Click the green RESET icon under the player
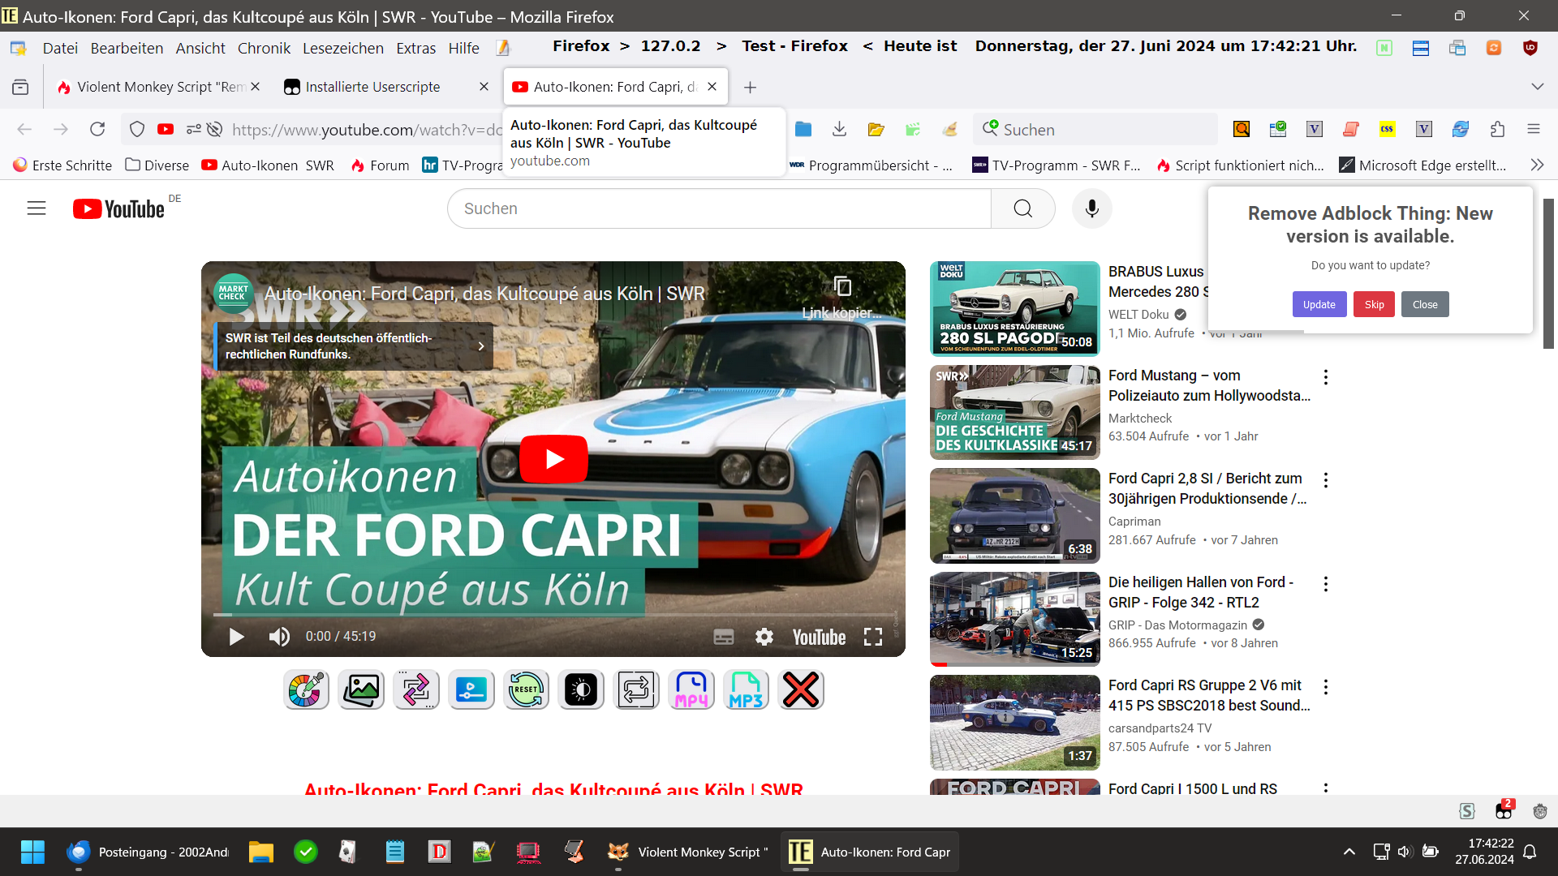The width and height of the screenshot is (1558, 876). [526, 690]
